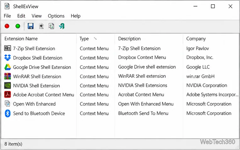Click the green enable selected items button
240x150 pixels.
[x=18, y=26]
